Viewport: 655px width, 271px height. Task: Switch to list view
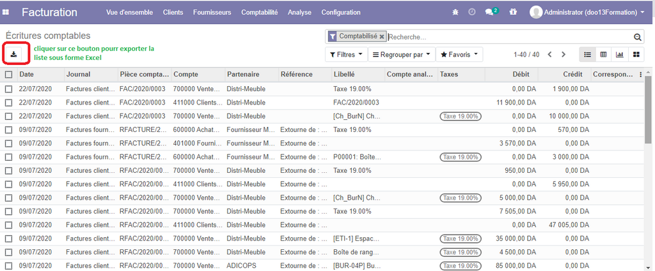pos(587,55)
